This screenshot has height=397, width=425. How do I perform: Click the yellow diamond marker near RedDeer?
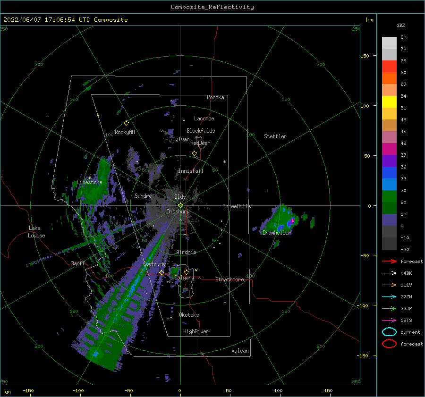(x=194, y=153)
